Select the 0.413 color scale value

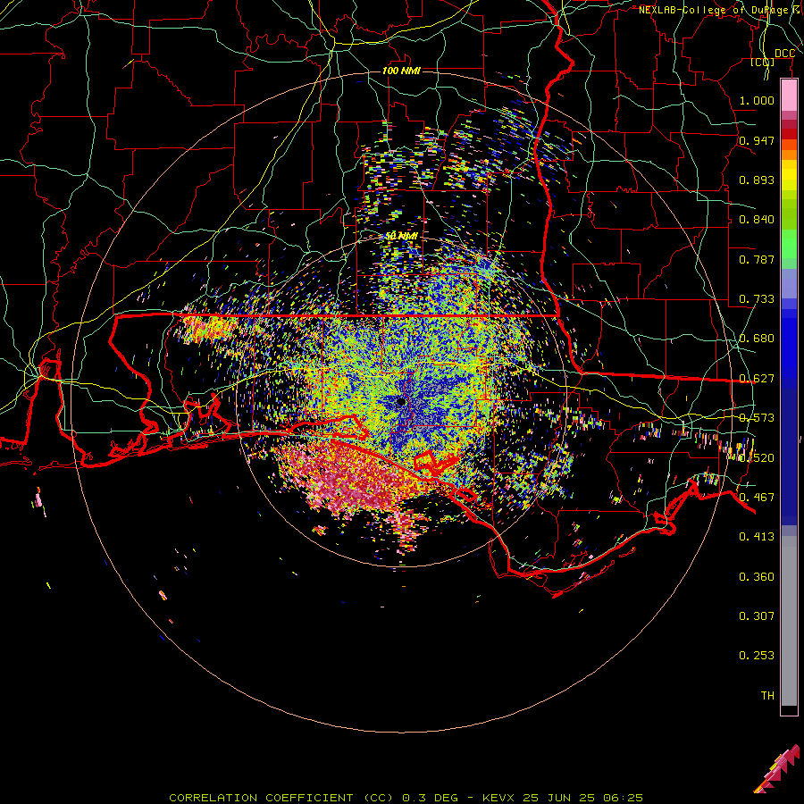tap(757, 537)
